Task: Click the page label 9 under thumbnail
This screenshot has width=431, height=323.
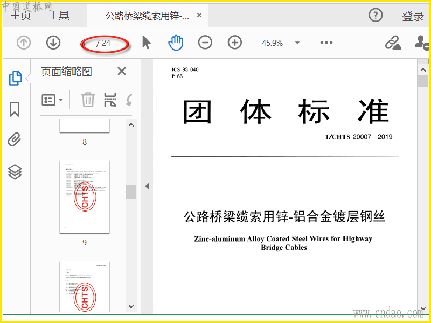Action: [85, 243]
